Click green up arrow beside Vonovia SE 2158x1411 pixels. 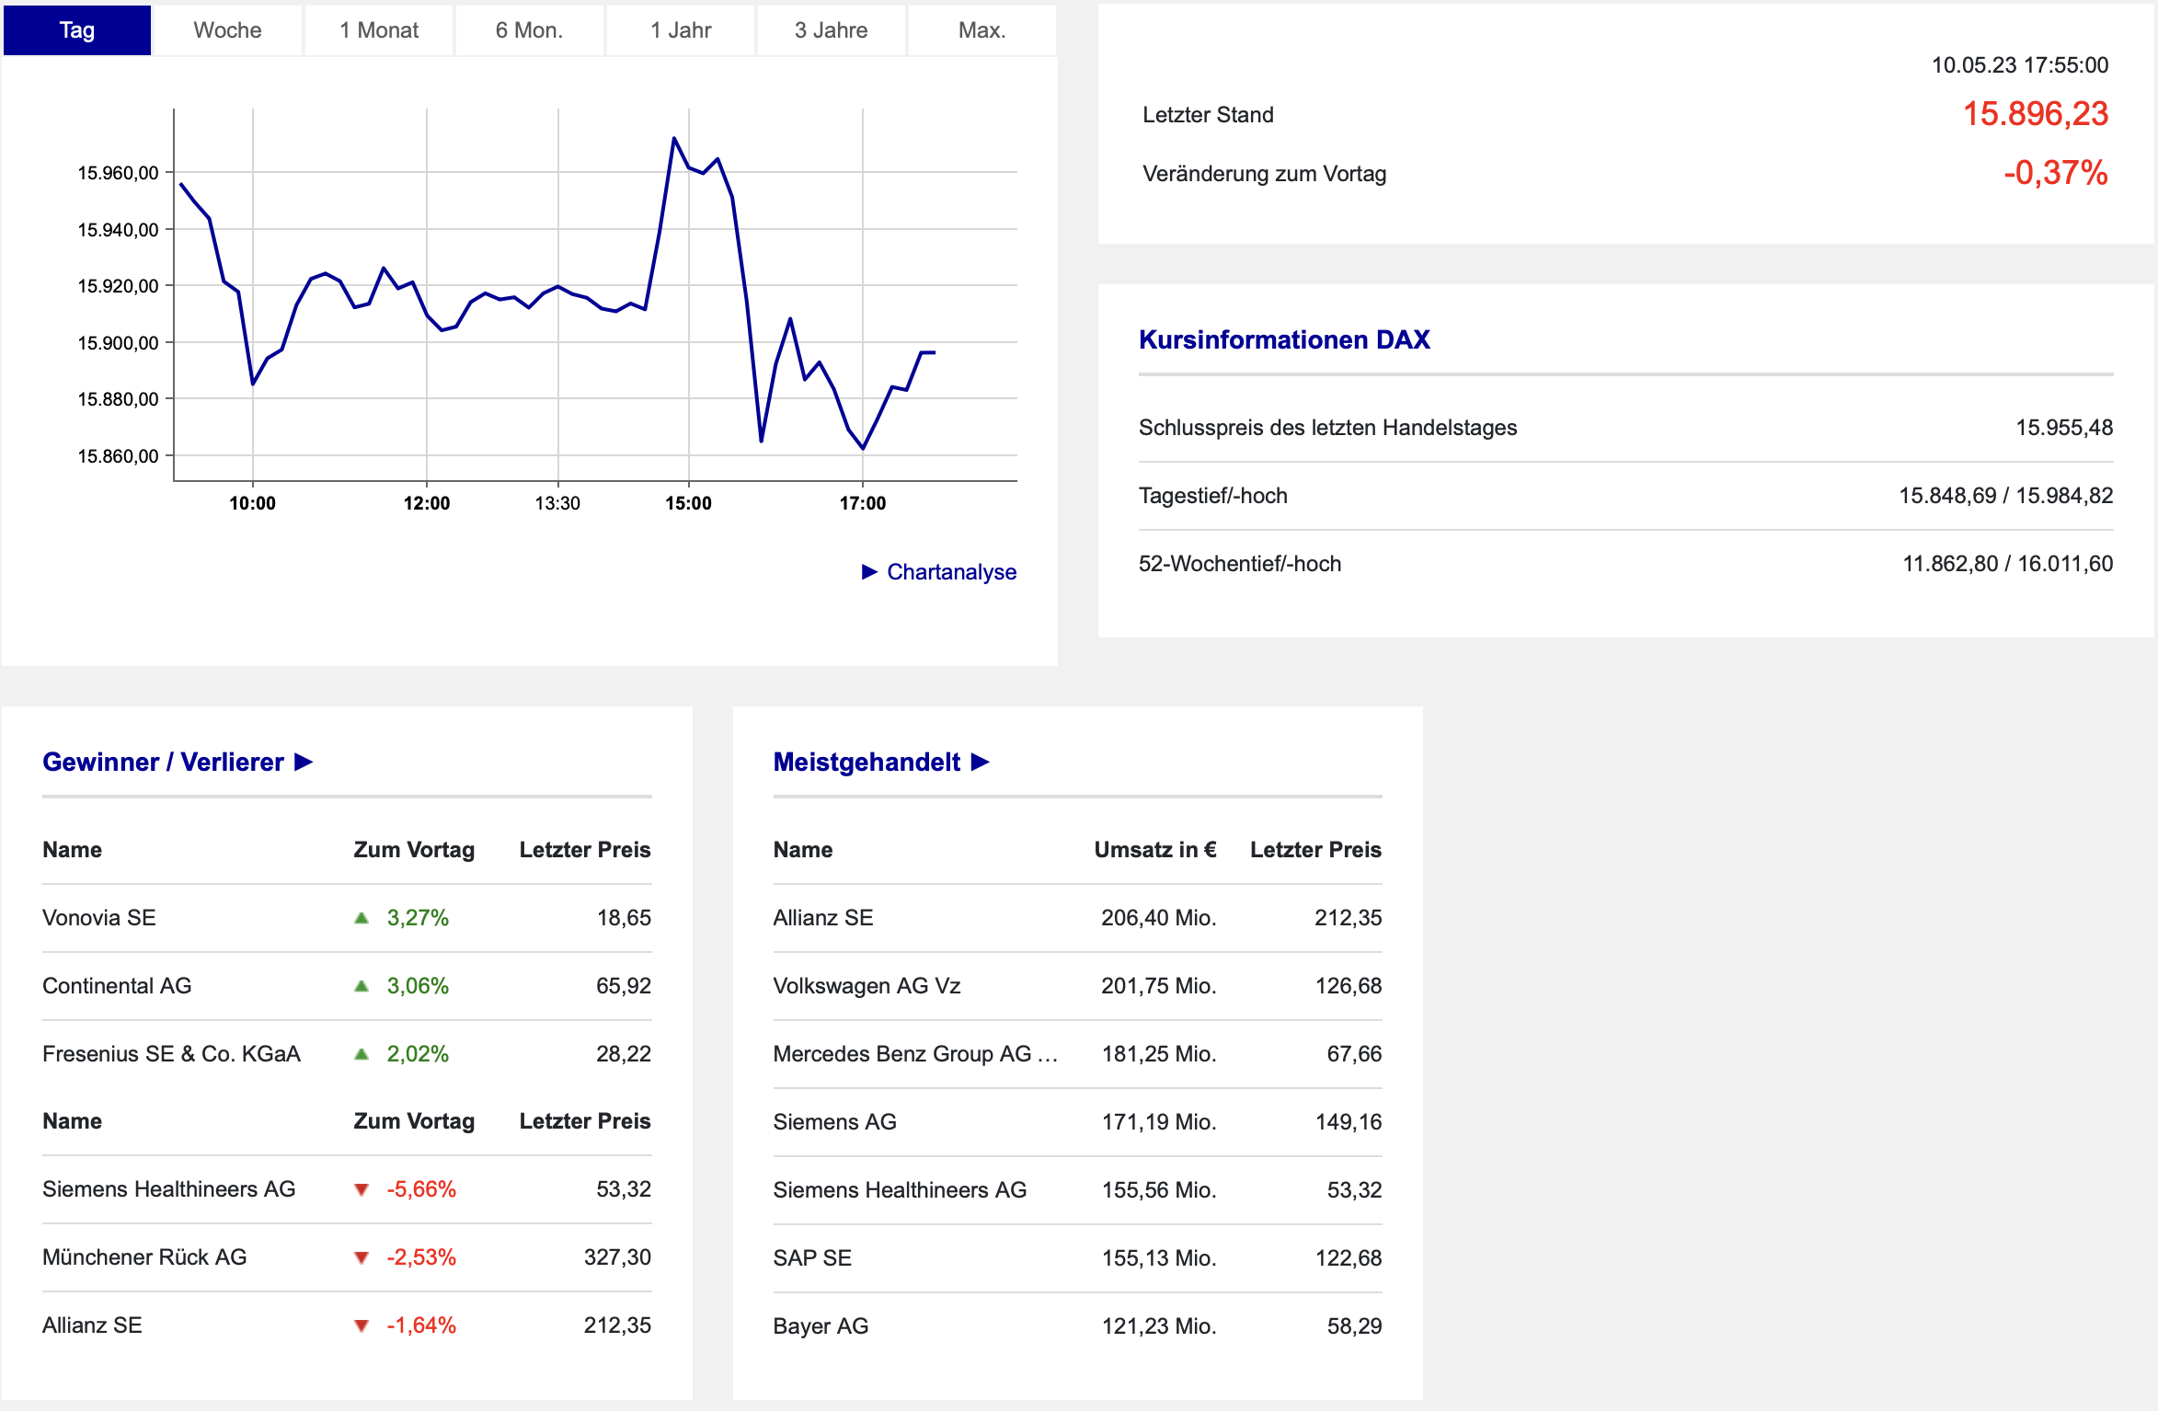362,918
